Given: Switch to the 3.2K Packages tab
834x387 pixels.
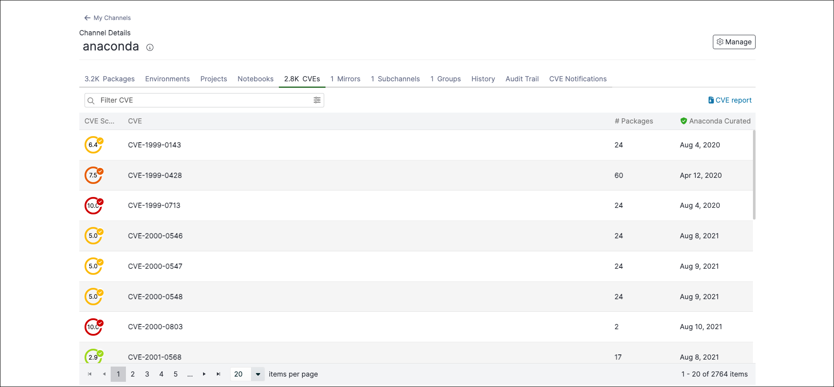Looking at the screenshot, I should [x=109, y=79].
